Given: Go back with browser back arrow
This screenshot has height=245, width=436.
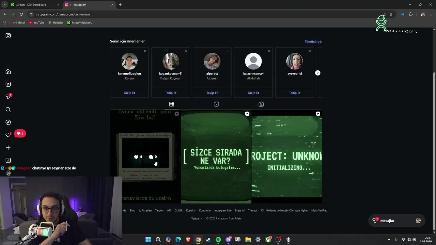Looking at the screenshot, I should pos(5,14).
